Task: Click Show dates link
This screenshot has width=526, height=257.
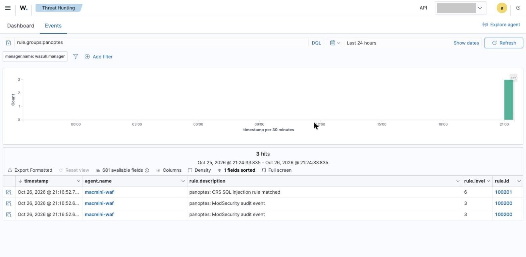Action: click(x=466, y=43)
